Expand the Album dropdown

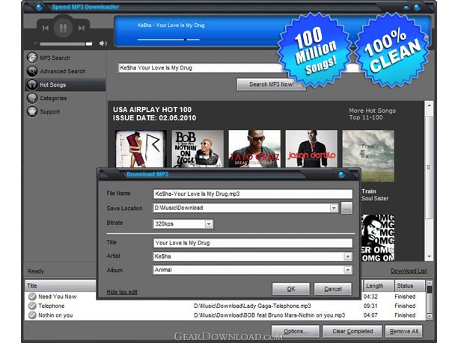tap(347, 270)
